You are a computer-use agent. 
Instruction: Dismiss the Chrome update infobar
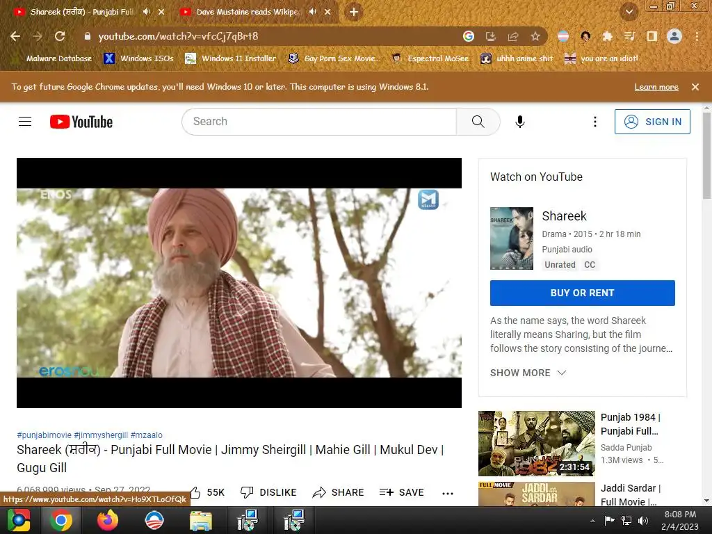point(695,87)
